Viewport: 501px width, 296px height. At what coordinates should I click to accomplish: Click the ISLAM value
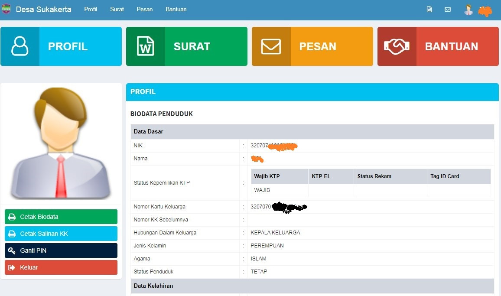pyautogui.click(x=258, y=259)
